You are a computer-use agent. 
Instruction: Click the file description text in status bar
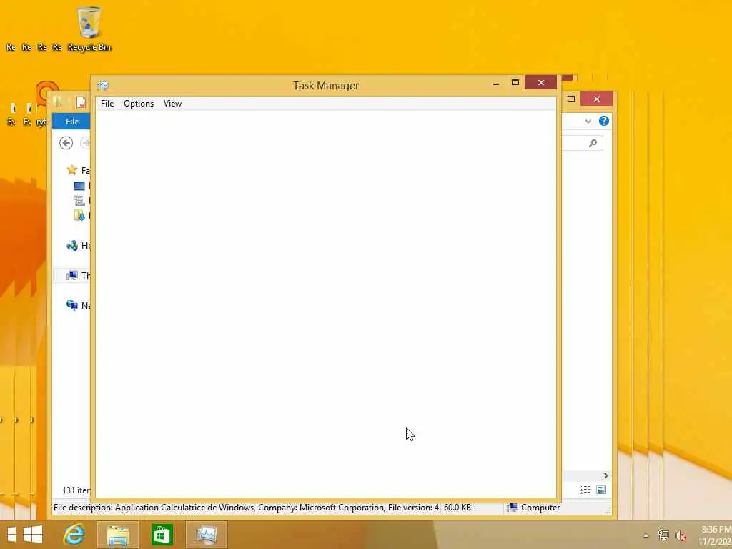pyautogui.click(x=262, y=508)
